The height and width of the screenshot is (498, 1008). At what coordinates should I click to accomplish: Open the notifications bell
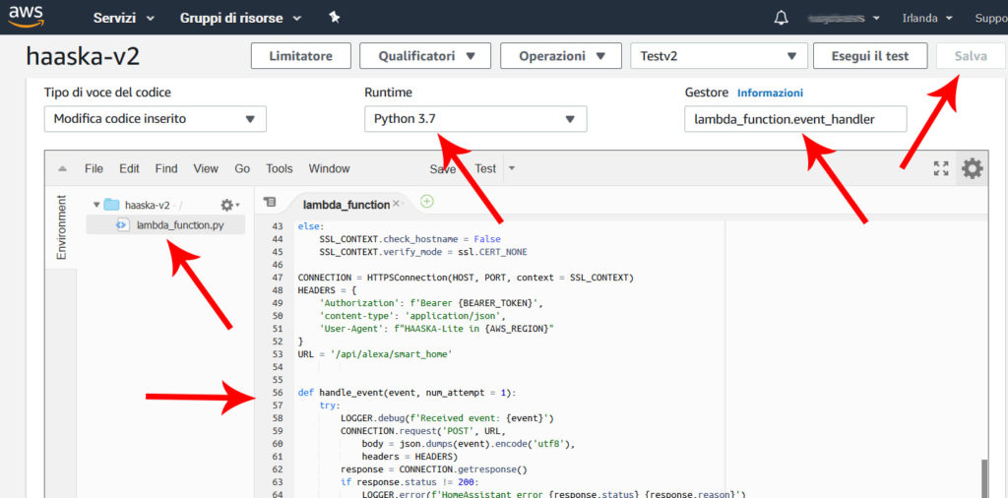tap(781, 18)
